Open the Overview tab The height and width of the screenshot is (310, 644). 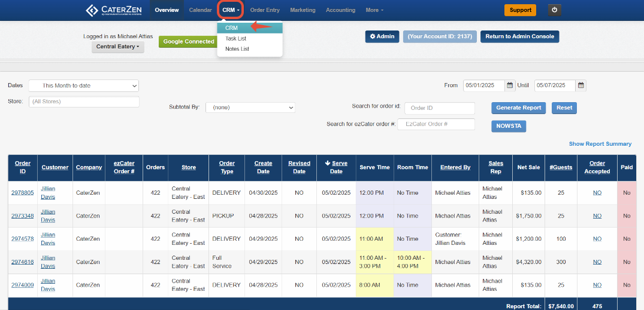(x=167, y=10)
